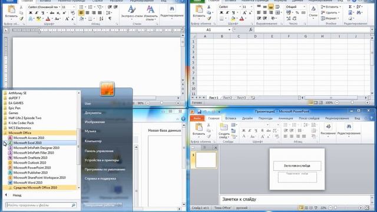Click the Excel insert new sheet tab icon
Screen dimensions: 377x212
pyautogui.click(x=253, y=98)
